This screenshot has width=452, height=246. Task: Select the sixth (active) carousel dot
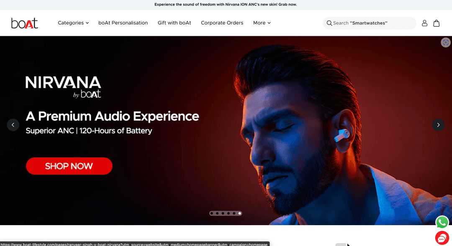point(239,213)
